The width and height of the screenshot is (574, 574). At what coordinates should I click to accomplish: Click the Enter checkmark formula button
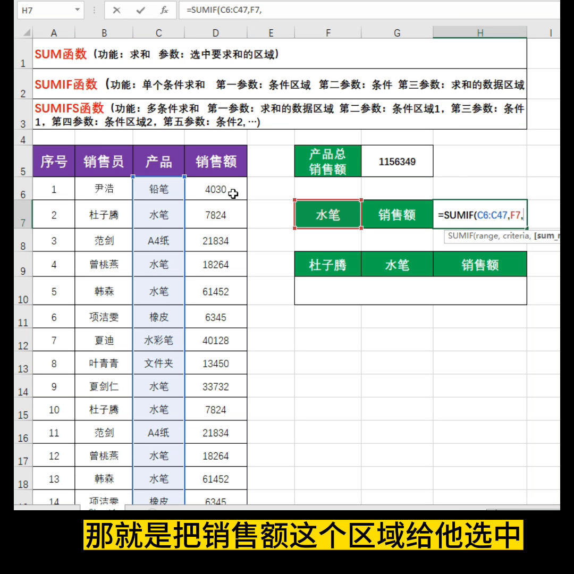(140, 10)
